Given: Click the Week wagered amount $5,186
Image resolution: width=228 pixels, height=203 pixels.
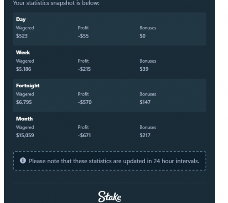Looking at the screenshot, I should coord(24,69).
